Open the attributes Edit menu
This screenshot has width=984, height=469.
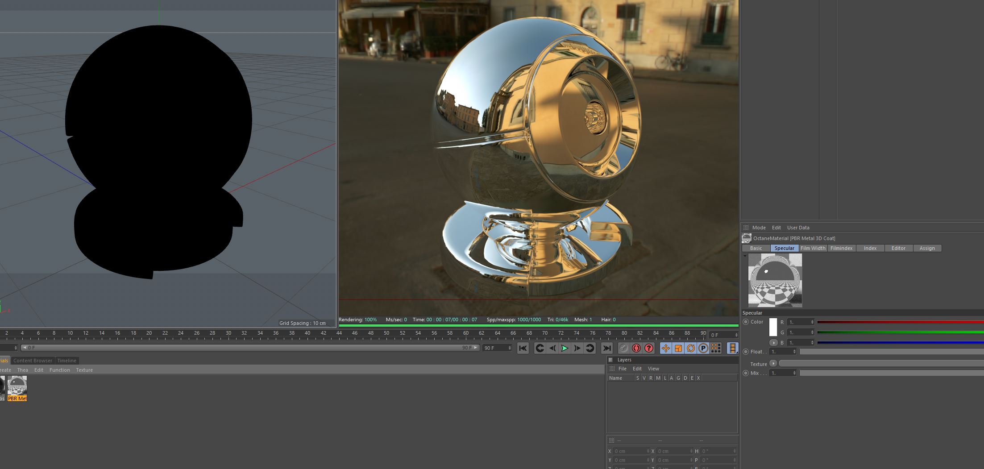pos(776,228)
